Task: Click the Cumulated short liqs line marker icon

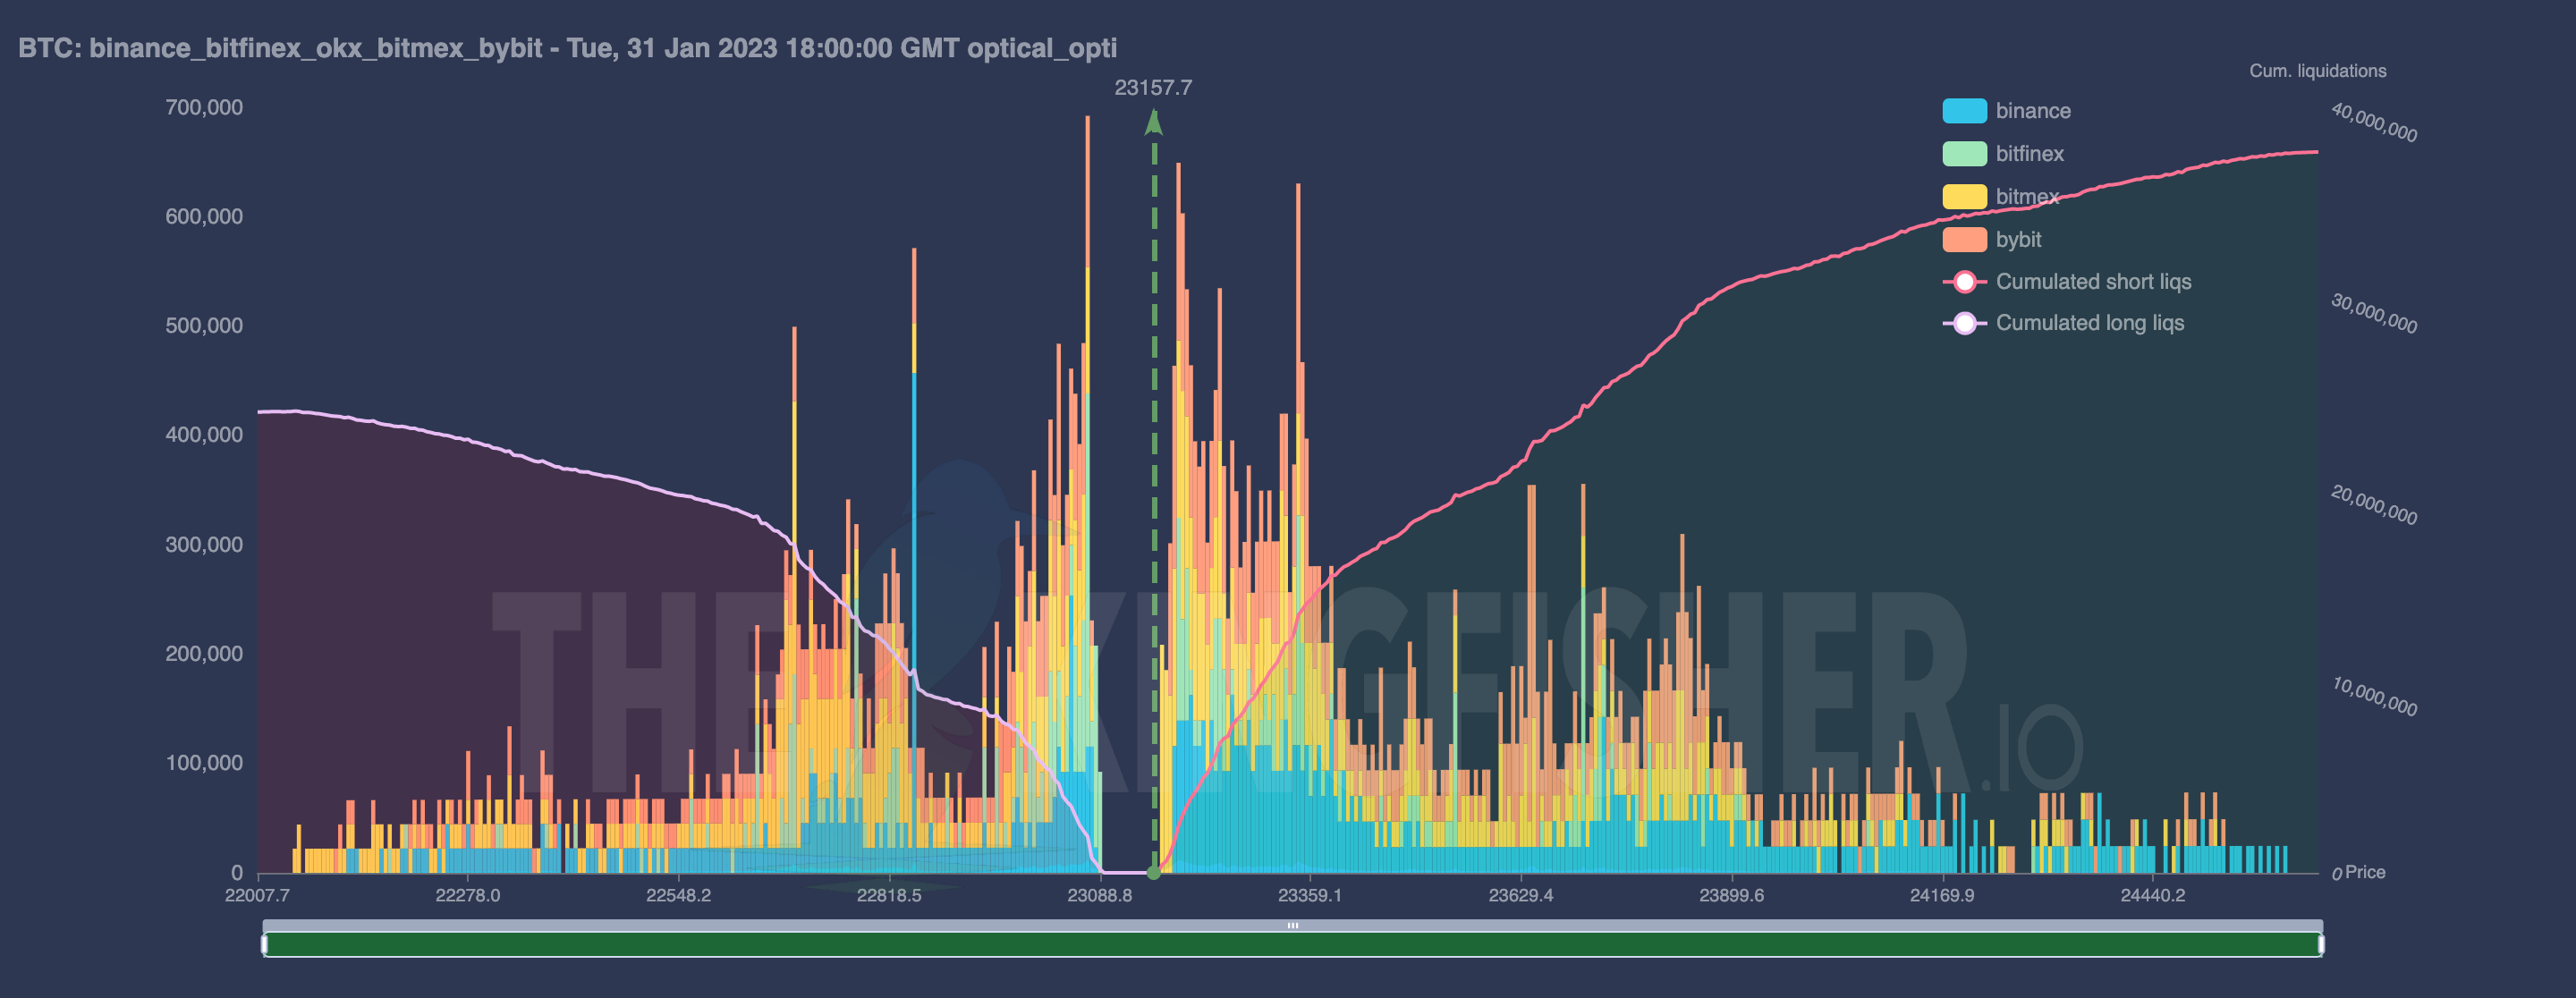Action: pyautogui.click(x=1964, y=282)
